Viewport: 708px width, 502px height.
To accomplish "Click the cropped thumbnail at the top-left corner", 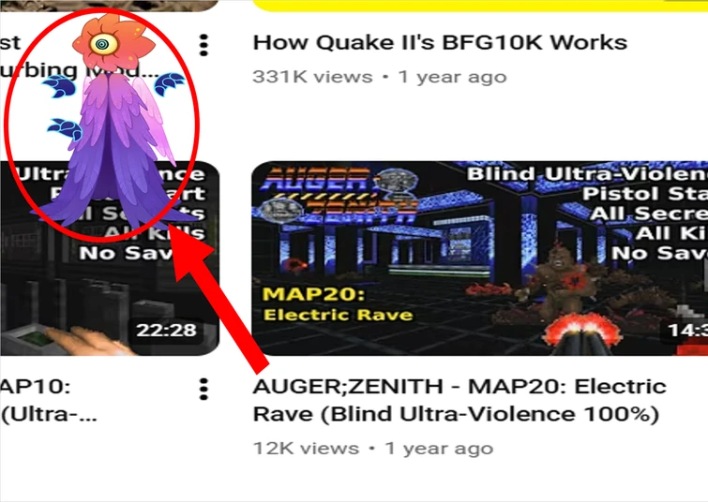I will [110, 5].
